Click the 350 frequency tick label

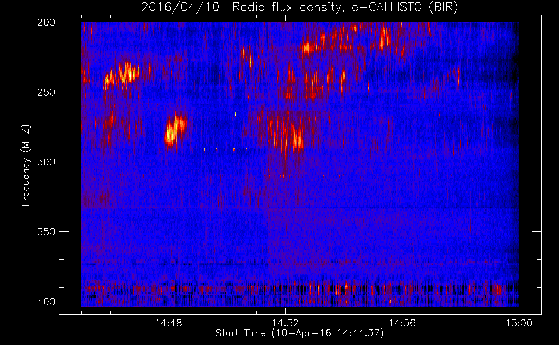tap(46, 232)
